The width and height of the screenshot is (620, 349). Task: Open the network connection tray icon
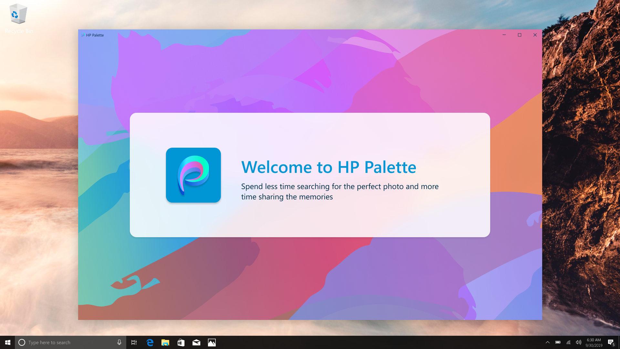568,342
